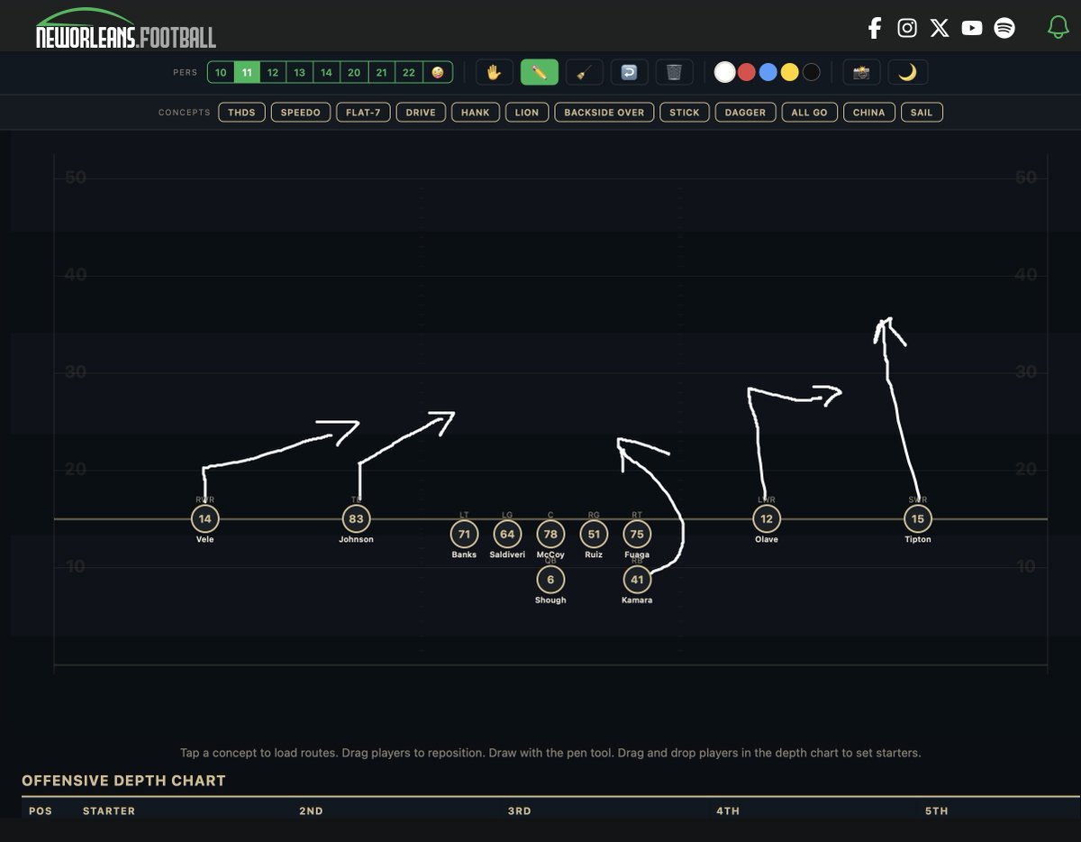This screenshot has width=1081, height=842.
Task: Load the DAGGER concept routes
Action: point(745,112)
